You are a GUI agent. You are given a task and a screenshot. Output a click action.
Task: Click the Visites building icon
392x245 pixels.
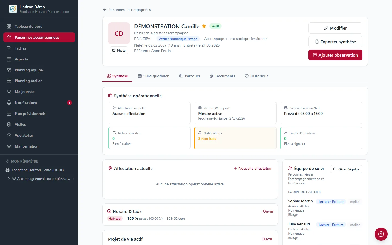[x=9, y=124]
